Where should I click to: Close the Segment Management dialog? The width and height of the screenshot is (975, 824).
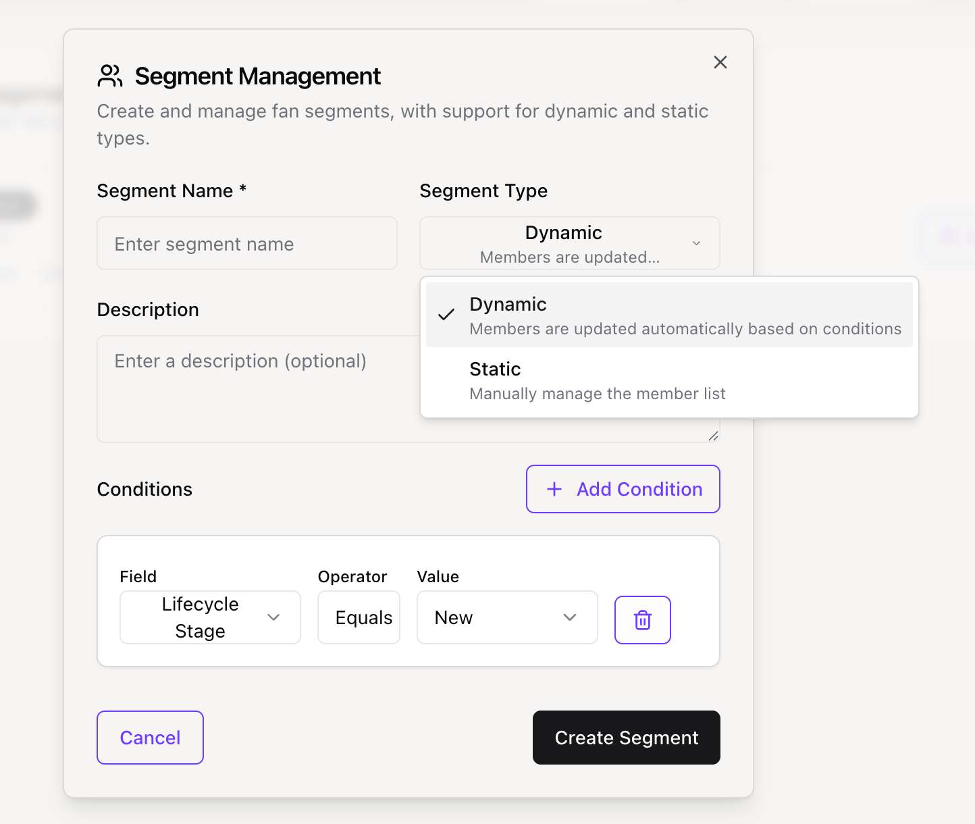tap(720, 62)
